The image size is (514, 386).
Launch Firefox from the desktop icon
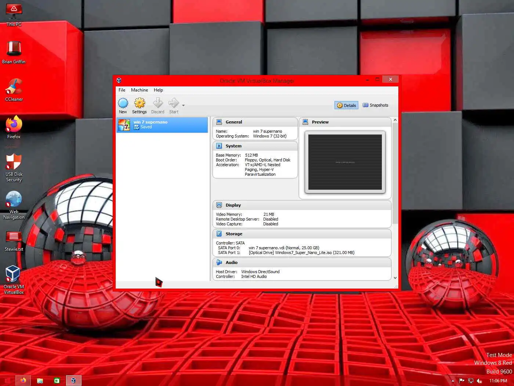pos(14,127)
